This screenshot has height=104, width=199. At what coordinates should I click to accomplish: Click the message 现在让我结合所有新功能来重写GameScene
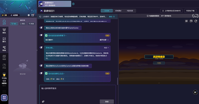click(x=63, y=28)
